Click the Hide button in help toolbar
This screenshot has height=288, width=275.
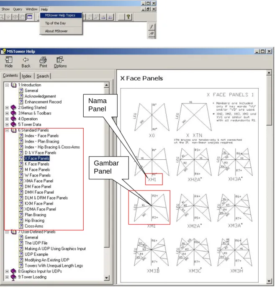coord(9,62)
